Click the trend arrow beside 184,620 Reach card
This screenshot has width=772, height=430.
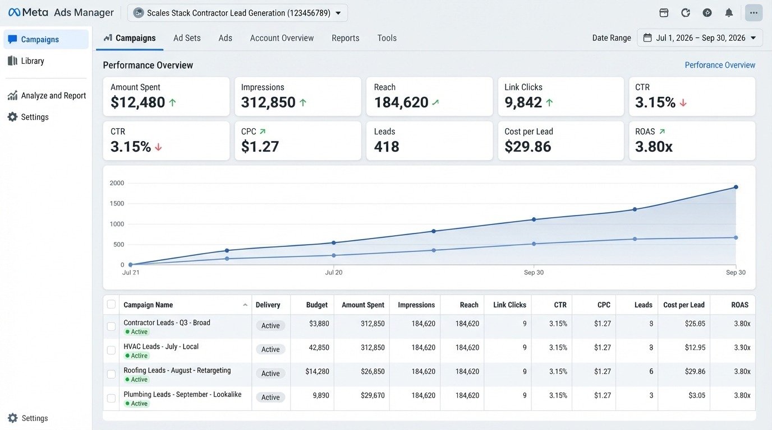tap(435, 102)
